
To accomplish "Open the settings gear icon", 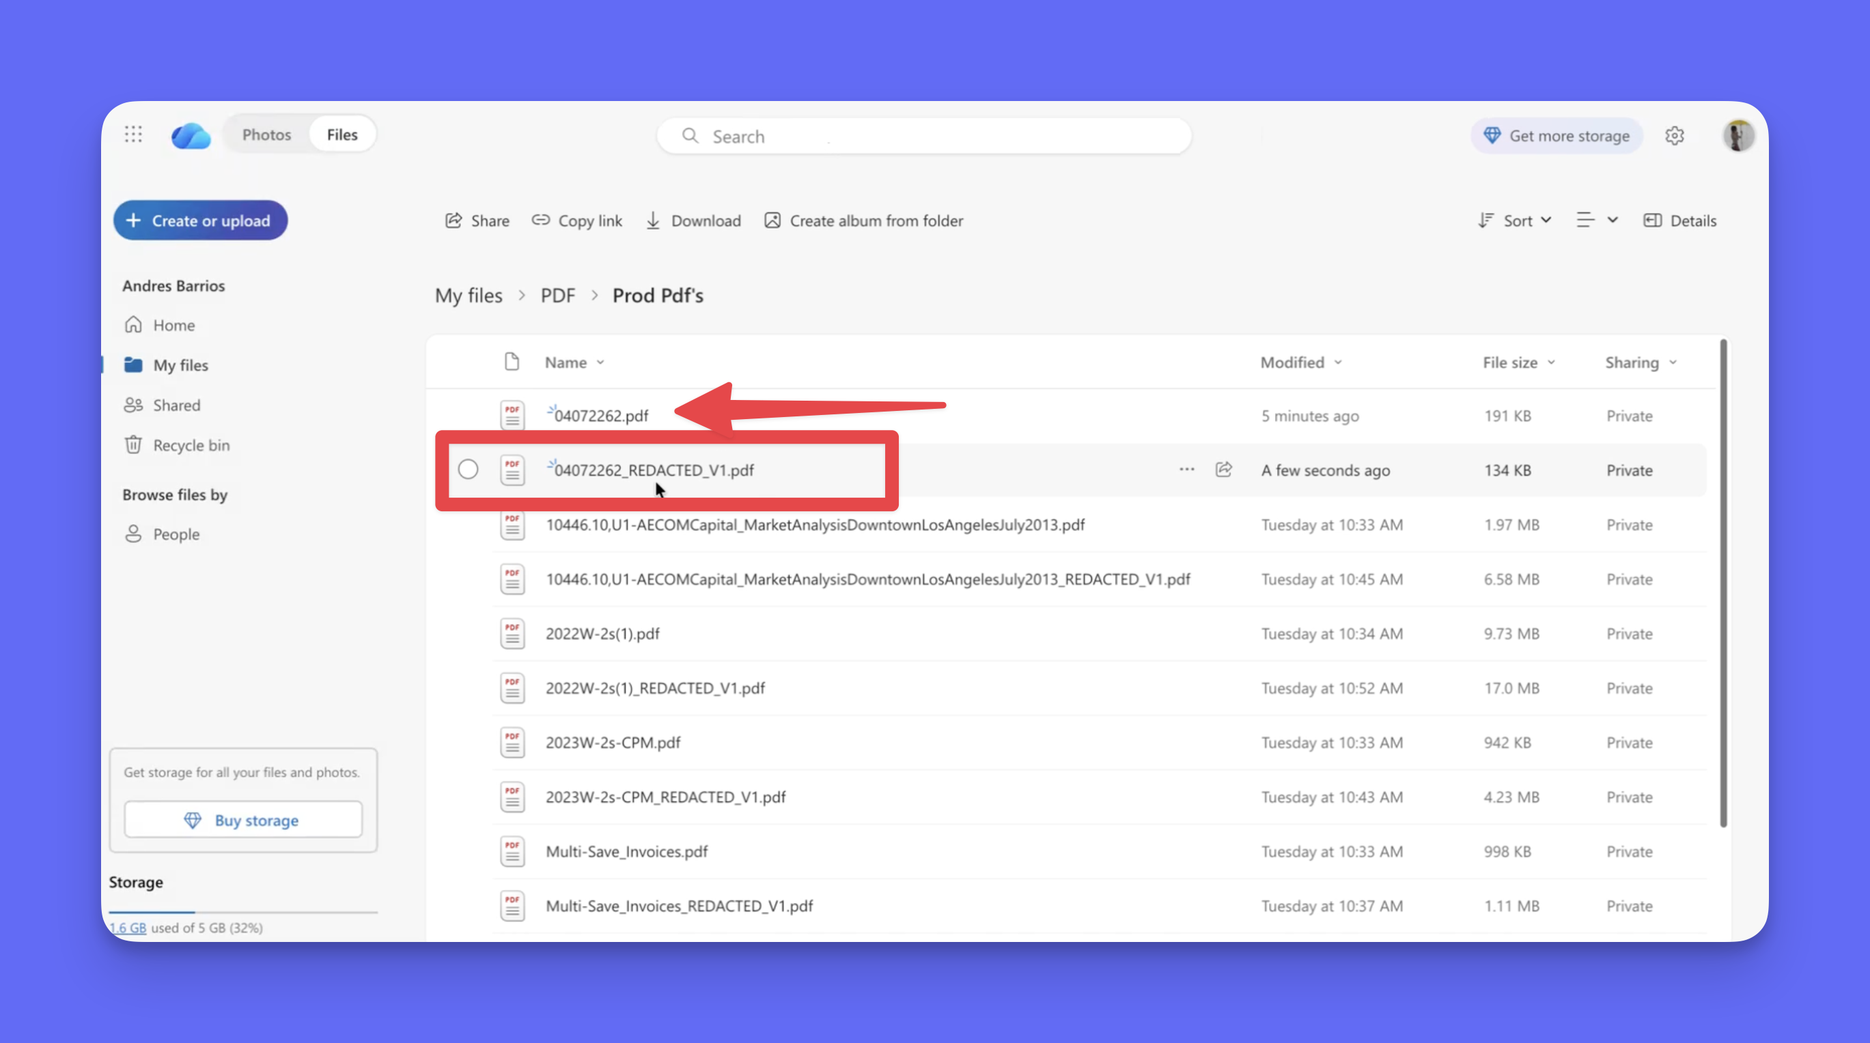I will (x=1674, y=136).
